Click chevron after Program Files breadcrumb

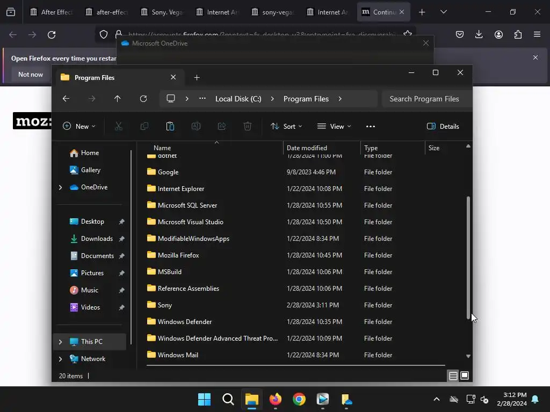pyautogui.click(x=340, y=99)
